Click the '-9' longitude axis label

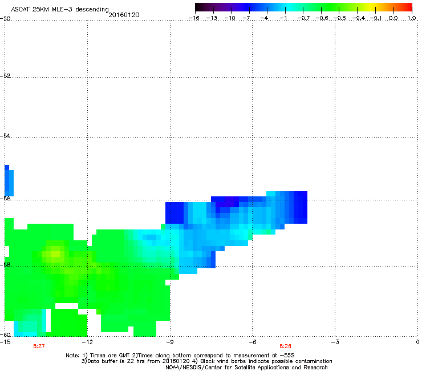coord(169,342)
